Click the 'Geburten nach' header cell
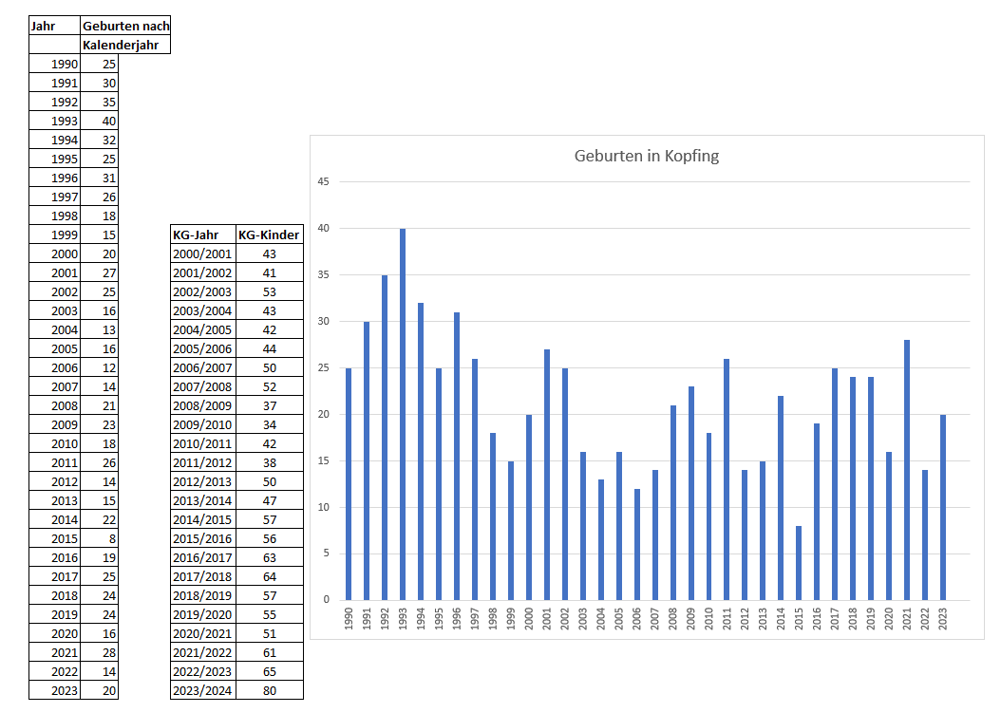The height and width of the screenshot is (713, 1001). (x=125, y=27)
